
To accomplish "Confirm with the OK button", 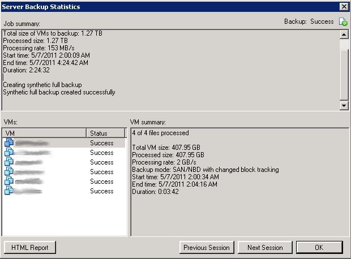I will (x=319, y=248).
